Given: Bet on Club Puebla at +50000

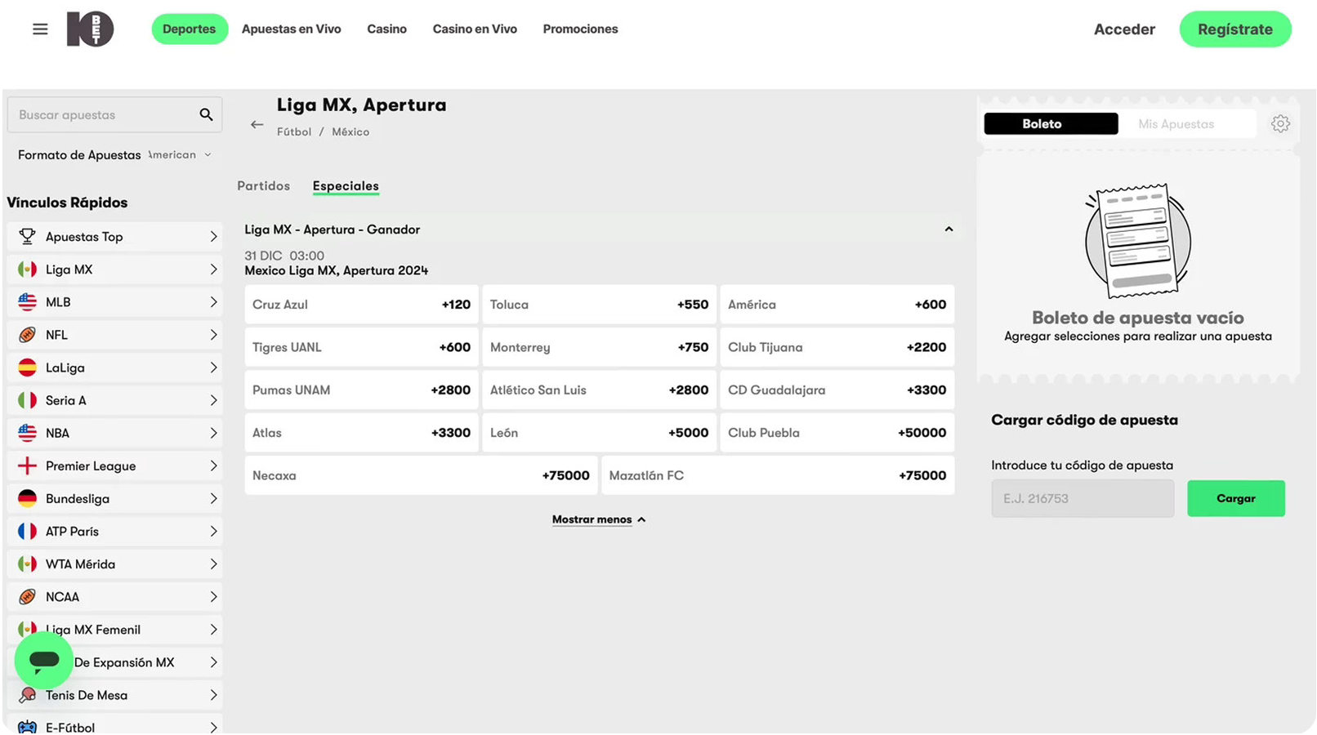Looking at the screenshot, I should click(837, 433).
